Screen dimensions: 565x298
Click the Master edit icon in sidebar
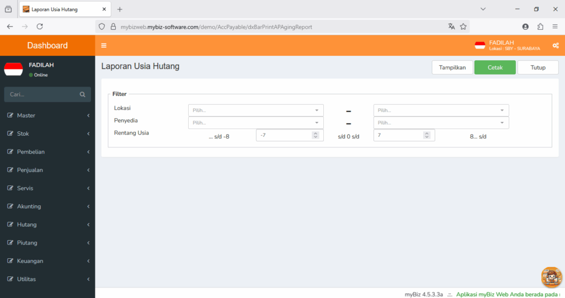(10, 115)
